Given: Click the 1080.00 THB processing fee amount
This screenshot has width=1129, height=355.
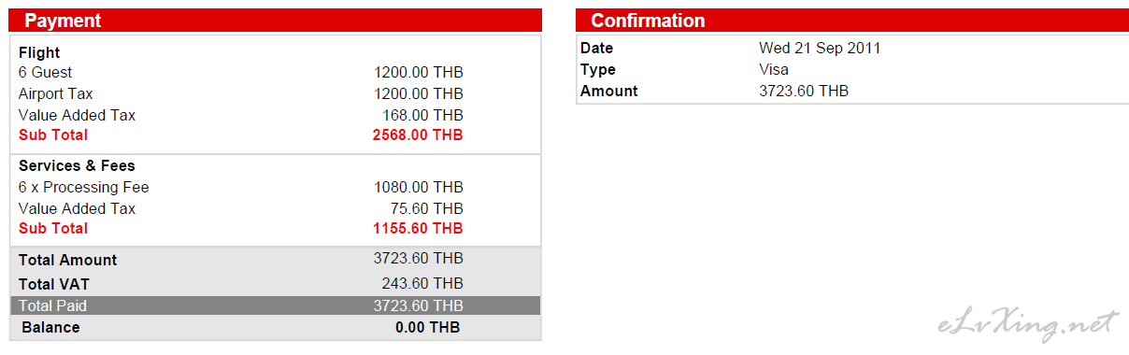Looking at the screenshot, I should click(419, 187).
